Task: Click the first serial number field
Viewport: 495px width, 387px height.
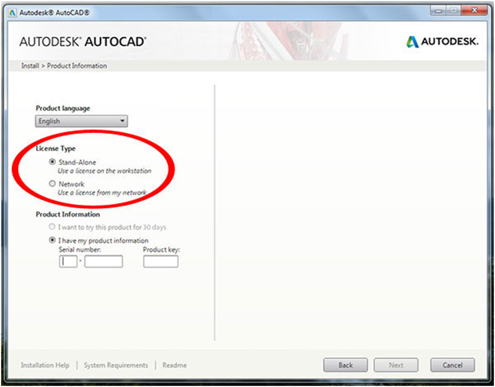Action: 68,262
